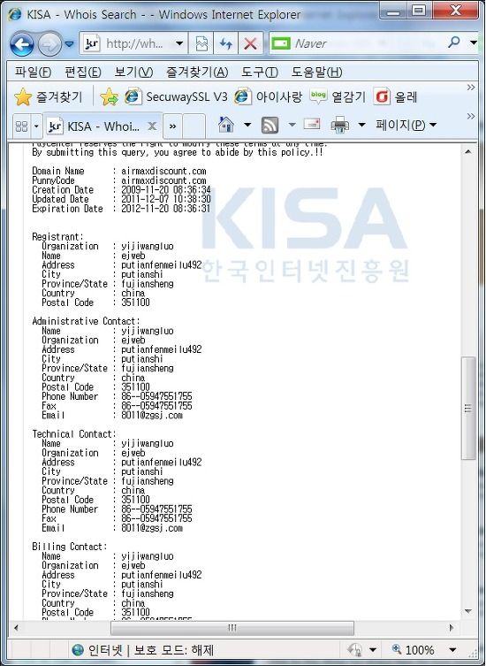This screenshot has width=486, height=666.
Task: Open the 올레 favorite link
Action: click(x=396, y=96)
